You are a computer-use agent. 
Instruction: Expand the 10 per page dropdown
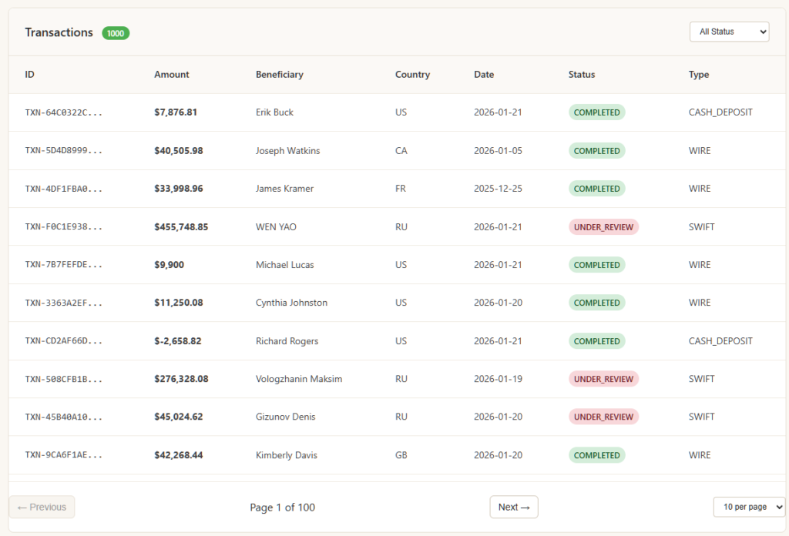pyautogui.click(x=748, y=507)
